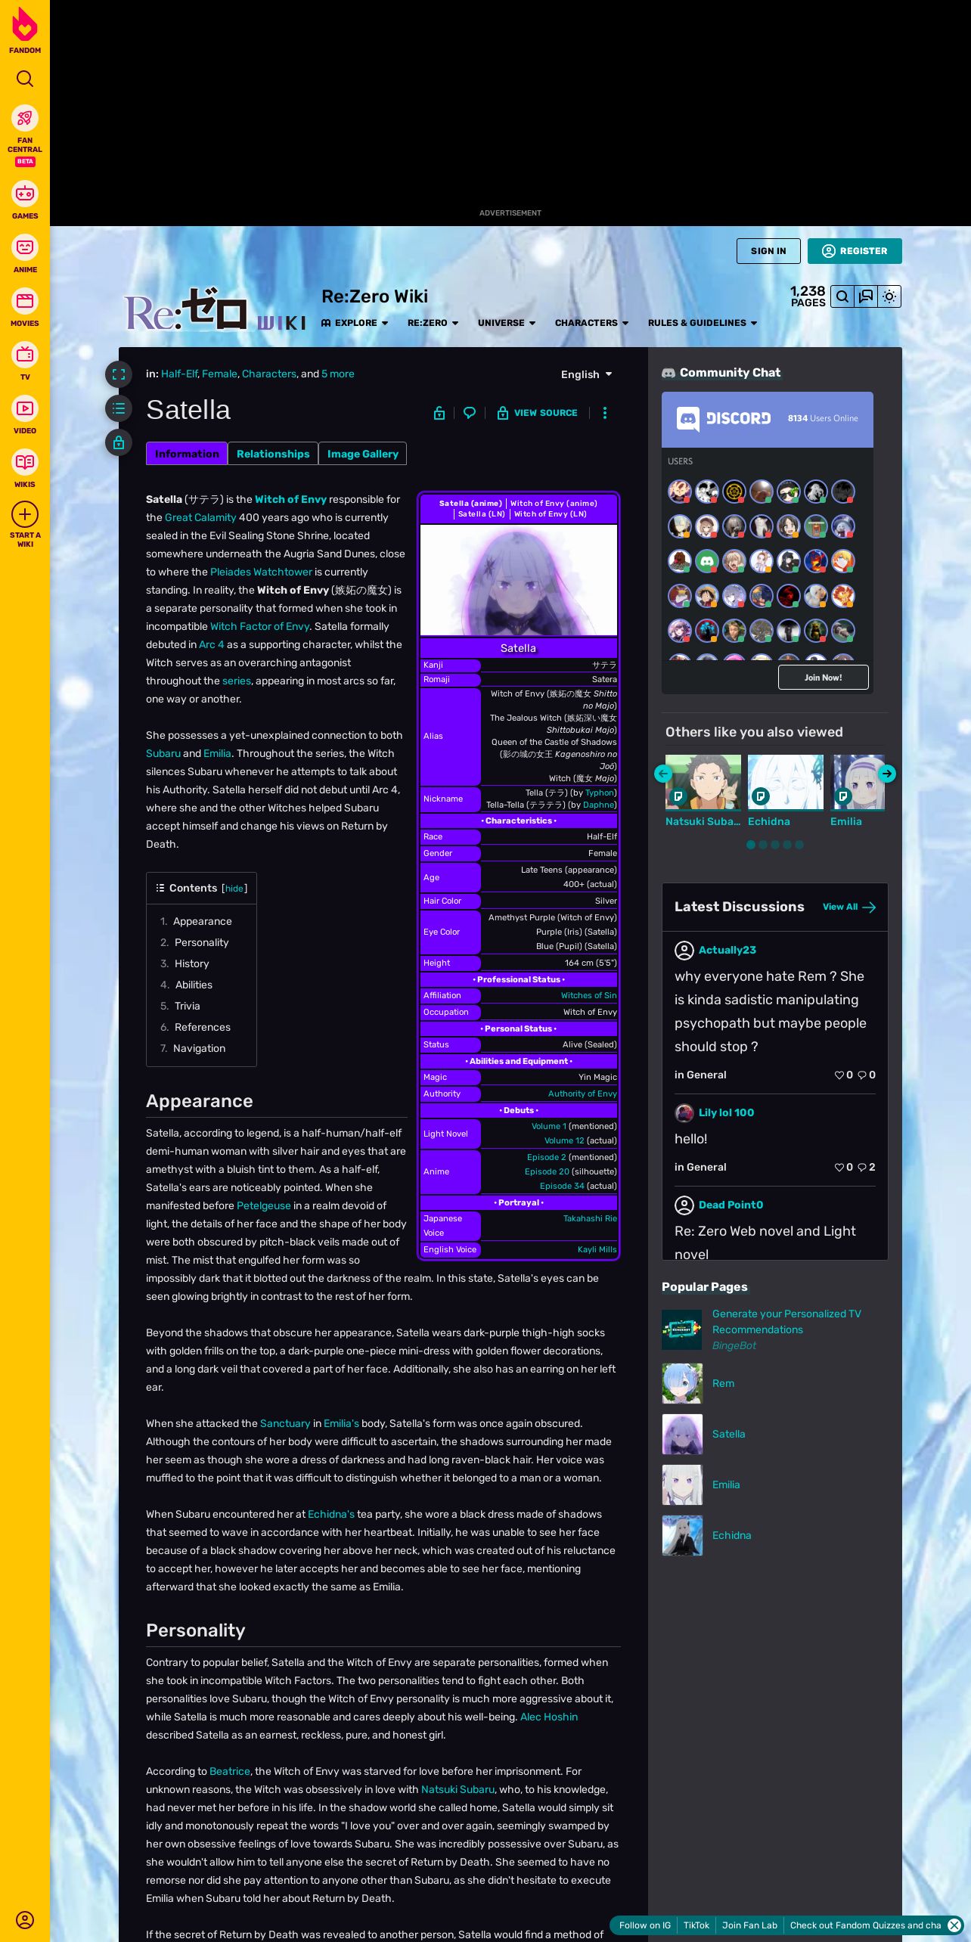Open the Anime sidebar icon

coord(25,247)
